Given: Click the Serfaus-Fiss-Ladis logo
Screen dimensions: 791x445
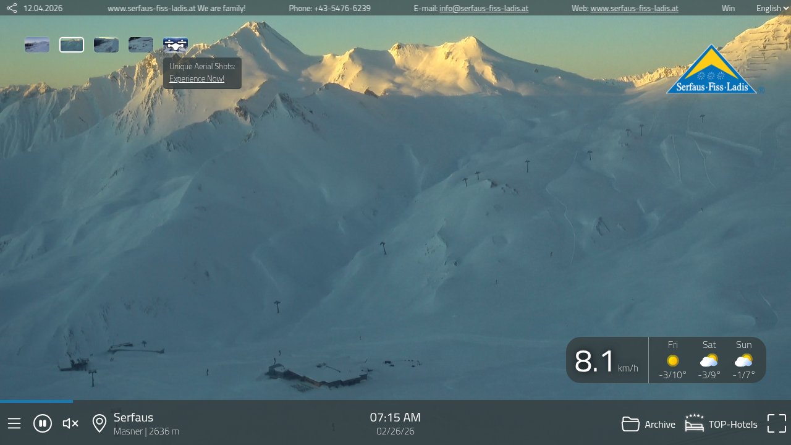Looking at the screenshot, I should pyautogui.click(x=711, y=70).
